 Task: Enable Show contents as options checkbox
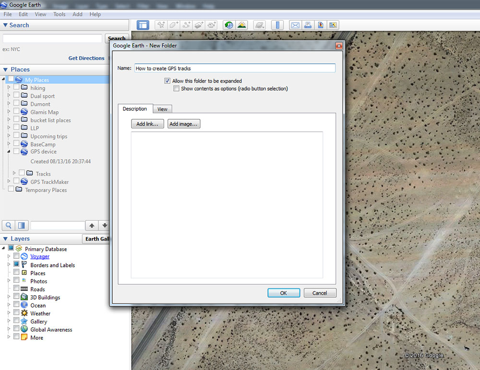click(176, 88)
